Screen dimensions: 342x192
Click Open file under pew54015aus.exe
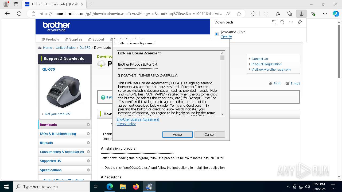[226, 37]
